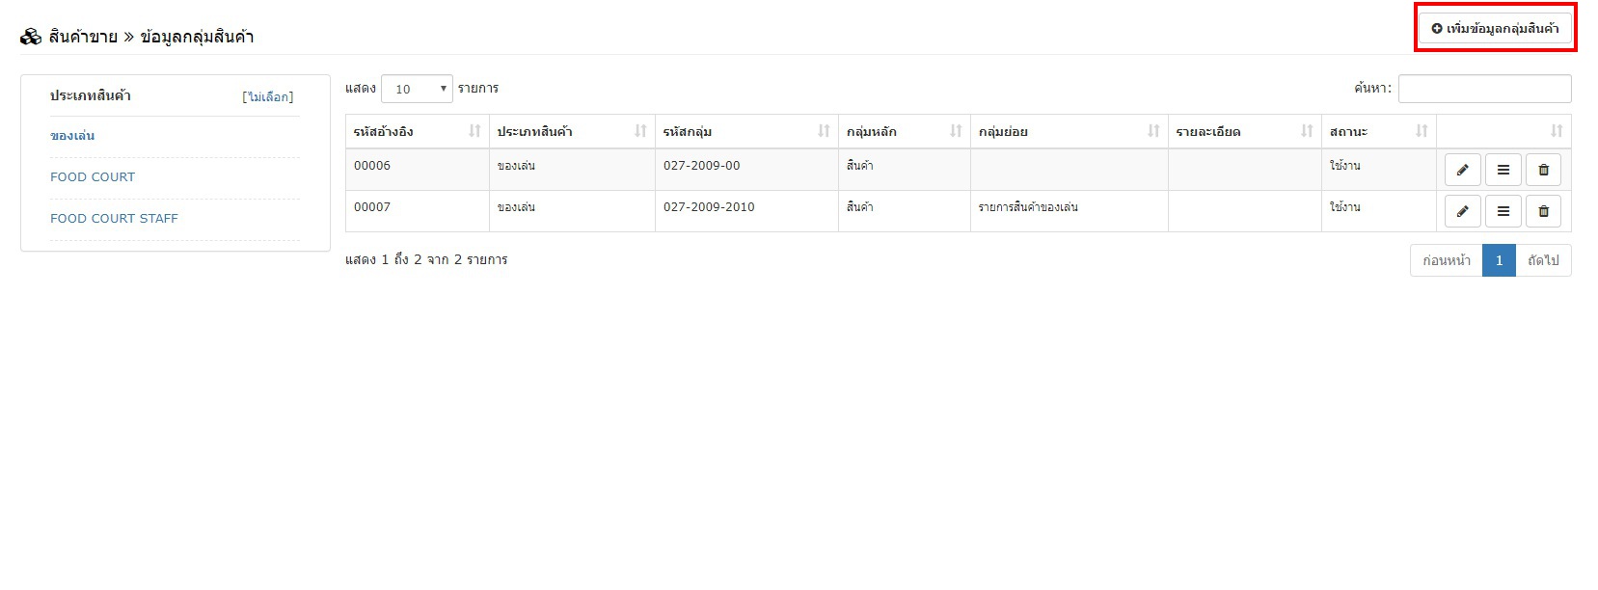Select pagination page 1
The width and height of the screenshot is (1598, 590).
point(1499,260)
